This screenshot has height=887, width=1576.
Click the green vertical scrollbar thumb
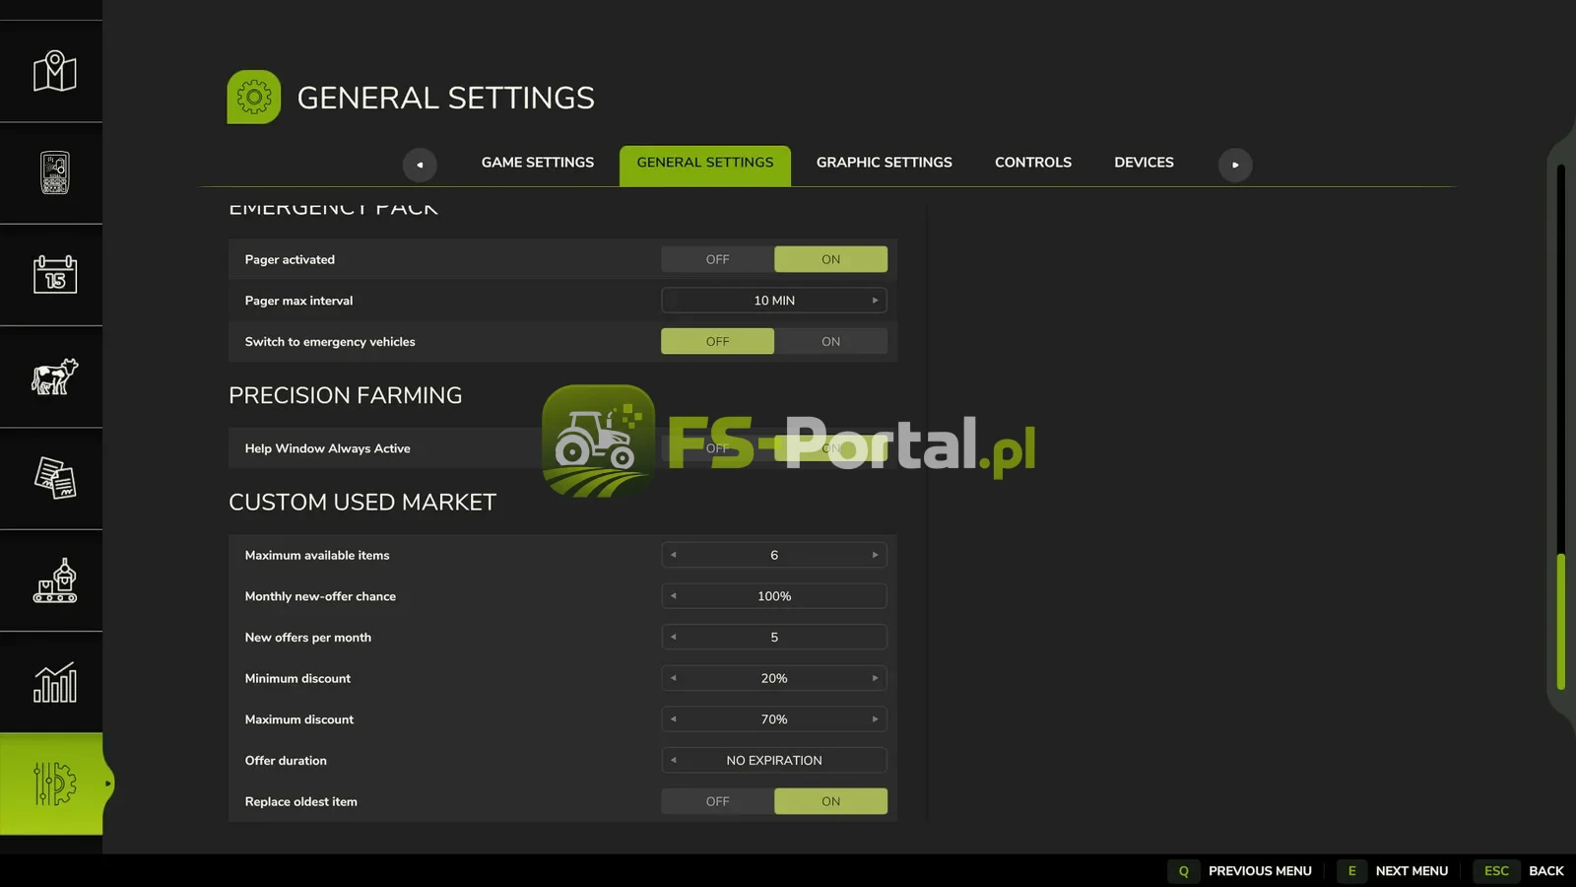pyautogui.click(x=1560, y=622)
